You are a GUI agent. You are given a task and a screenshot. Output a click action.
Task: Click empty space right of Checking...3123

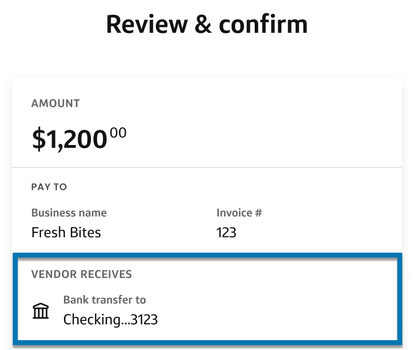pyautogui.click(x=275, y=320)
